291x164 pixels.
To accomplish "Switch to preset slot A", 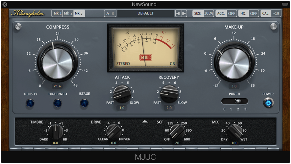I will [x=108, y=13].
